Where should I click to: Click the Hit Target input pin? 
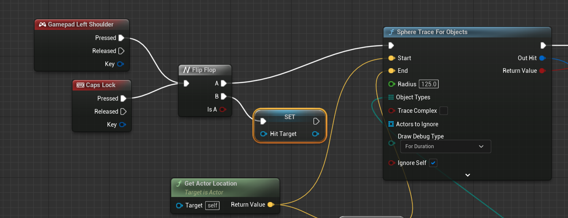(264, 134)
